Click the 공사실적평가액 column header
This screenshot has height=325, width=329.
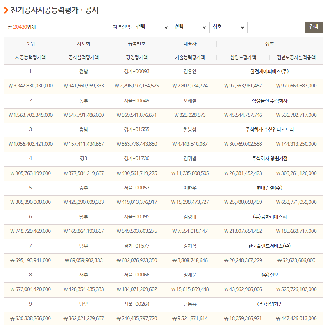(83, 57)
